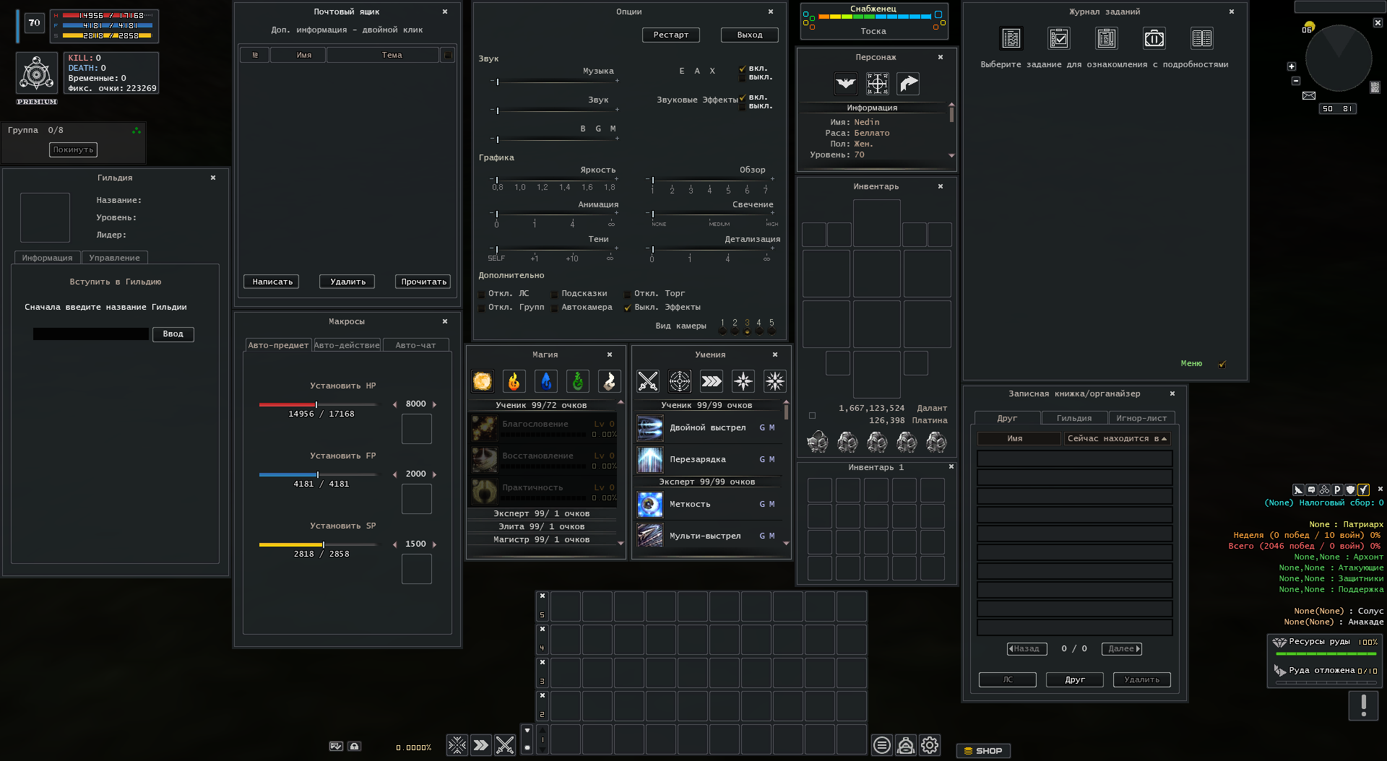Open the gear settings icon in bottom bar
The height and width of the screenshot is (761, 1387).
(930, 745)
